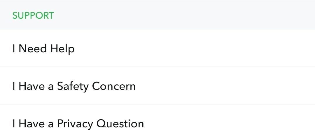Click the 'I Need Help' text
Viewport: 315px width, 139px height.
point(44,49)
